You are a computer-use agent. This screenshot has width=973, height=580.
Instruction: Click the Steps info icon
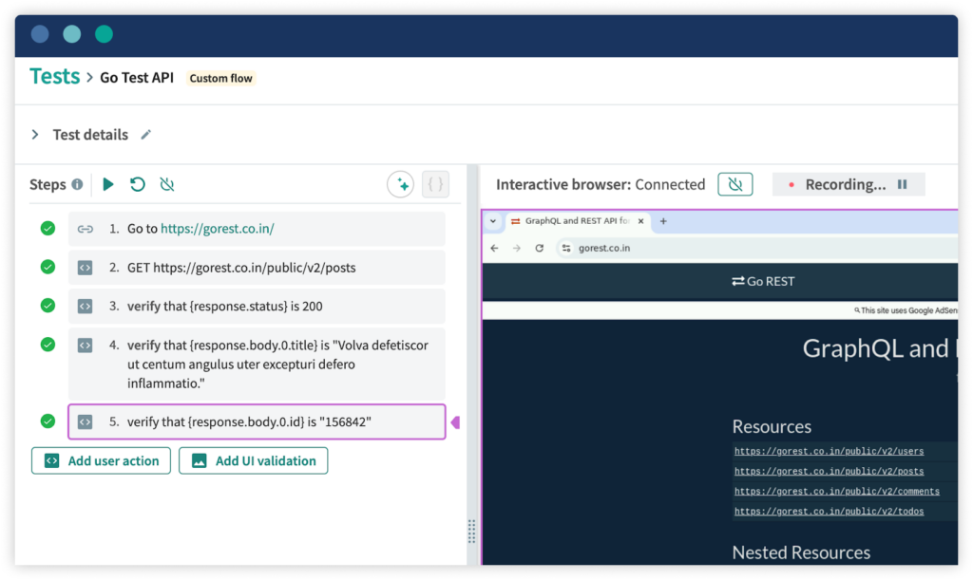tap(75, 184)
